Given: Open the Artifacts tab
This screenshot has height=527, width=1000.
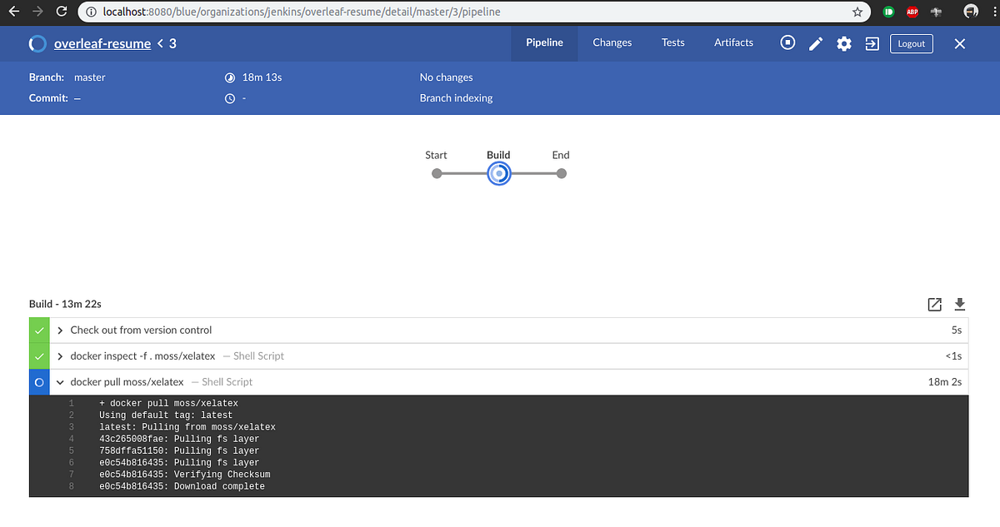Looking at the screenshot, I should [733, 42].
